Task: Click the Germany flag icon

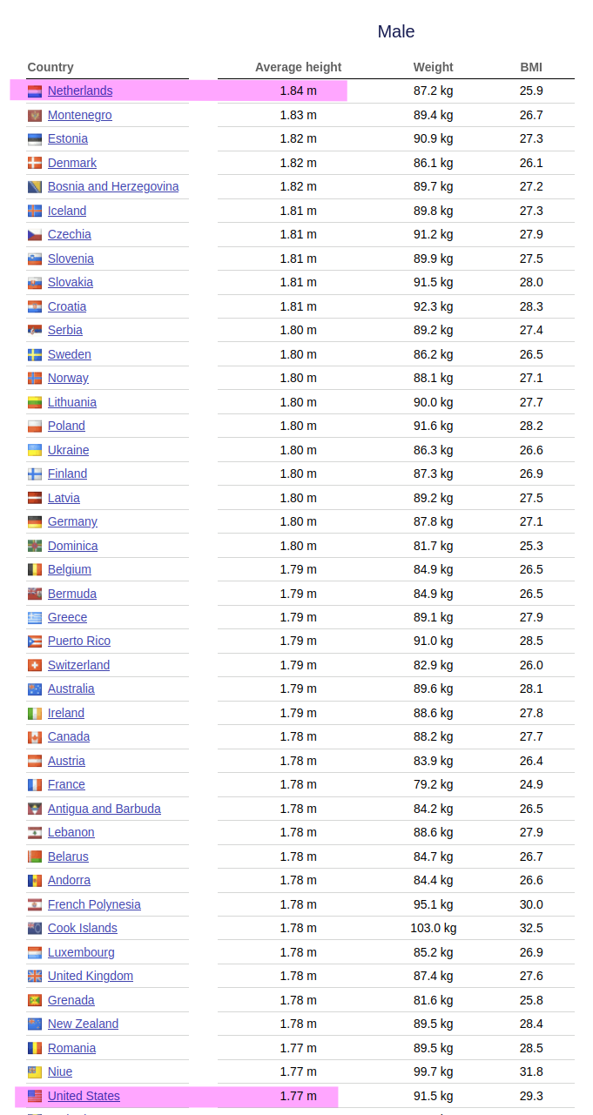Action: tap(35, 522)
